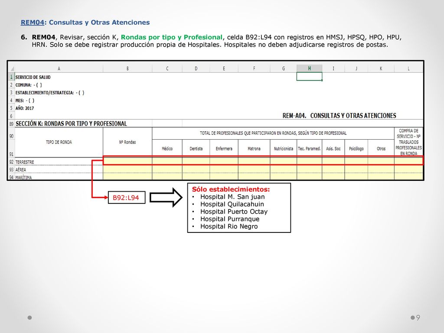This screenshot has width=444, height=333.
Task: Select column G header
Action: pyautogui.click(x=283, y=69)
